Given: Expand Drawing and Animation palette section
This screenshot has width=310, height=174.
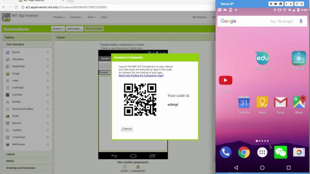Looking at the screenshot, I should [x=28, y=168].
